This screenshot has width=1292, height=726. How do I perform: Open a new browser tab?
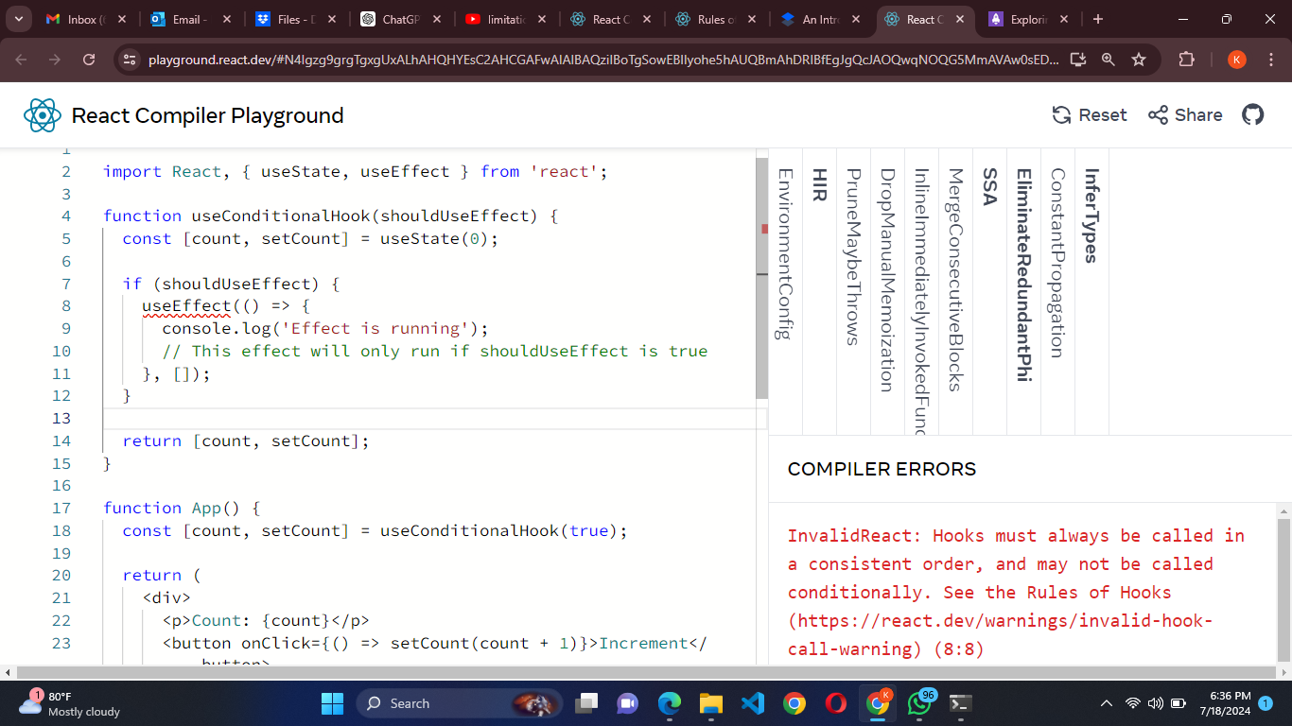click(1097, 19)
